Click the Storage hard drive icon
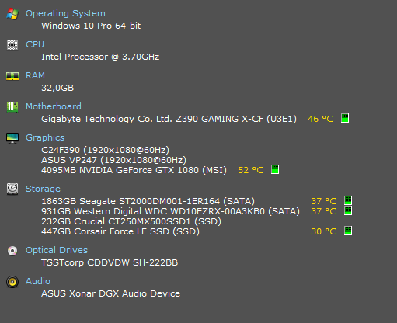397x323 pixels. tap(12, 189)
